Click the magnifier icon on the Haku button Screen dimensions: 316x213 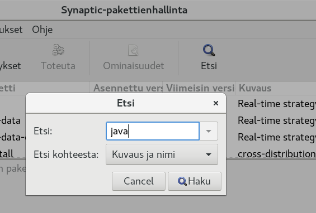[182, 181]
